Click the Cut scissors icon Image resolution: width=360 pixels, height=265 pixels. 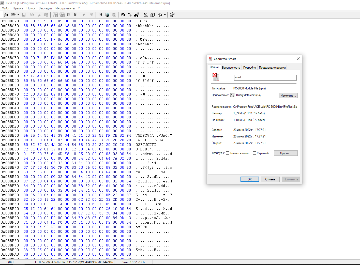point(39,15)
